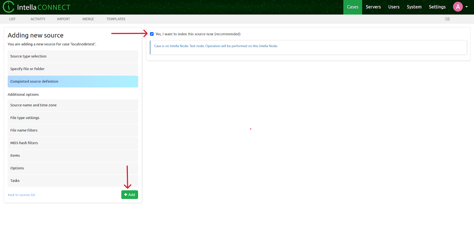The image size is (474, 235).
Task: Open the Templates subtab
Action: tap(116, 19)
